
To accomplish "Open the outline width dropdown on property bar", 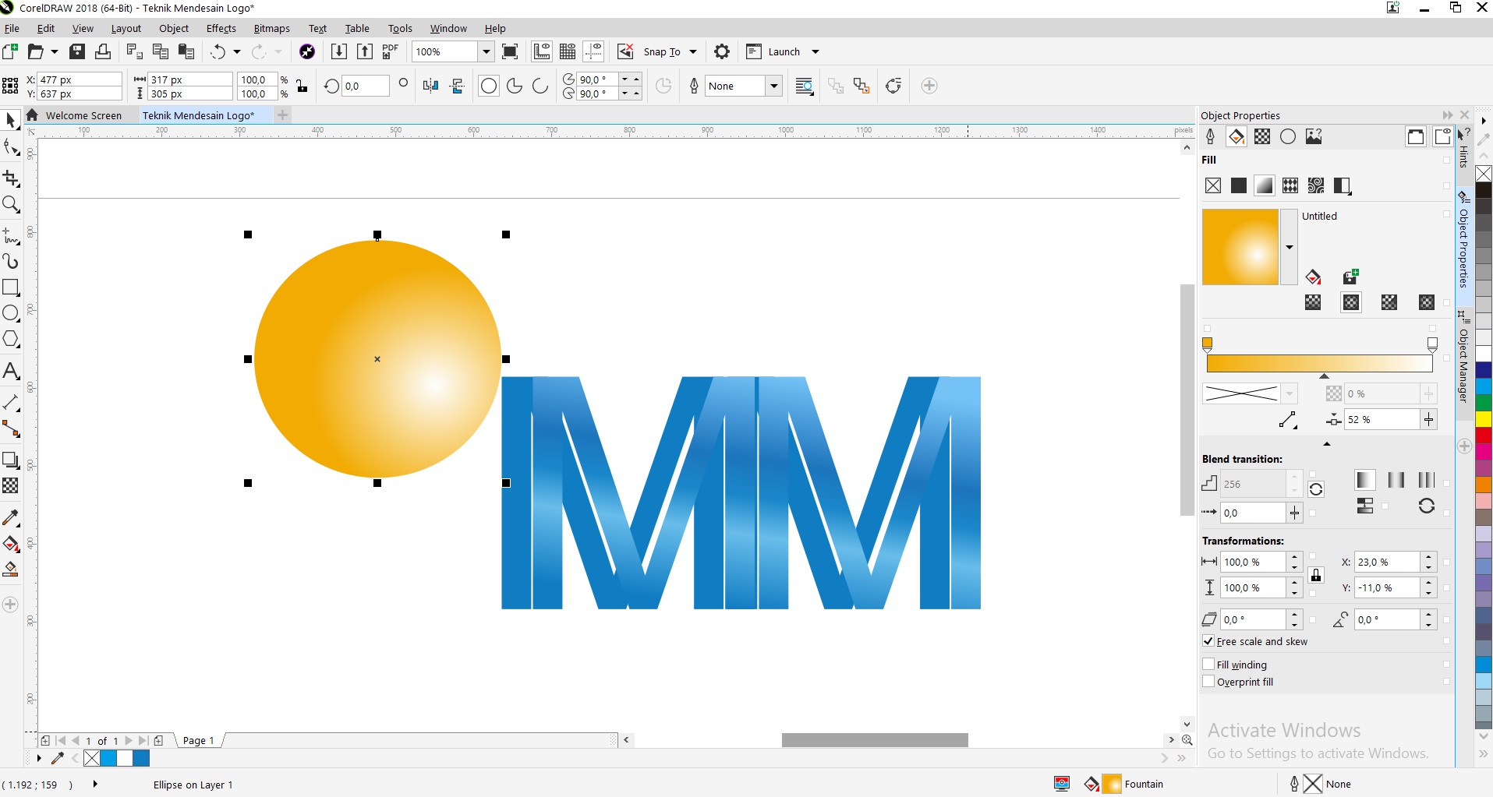I will (x=774, y=86).
